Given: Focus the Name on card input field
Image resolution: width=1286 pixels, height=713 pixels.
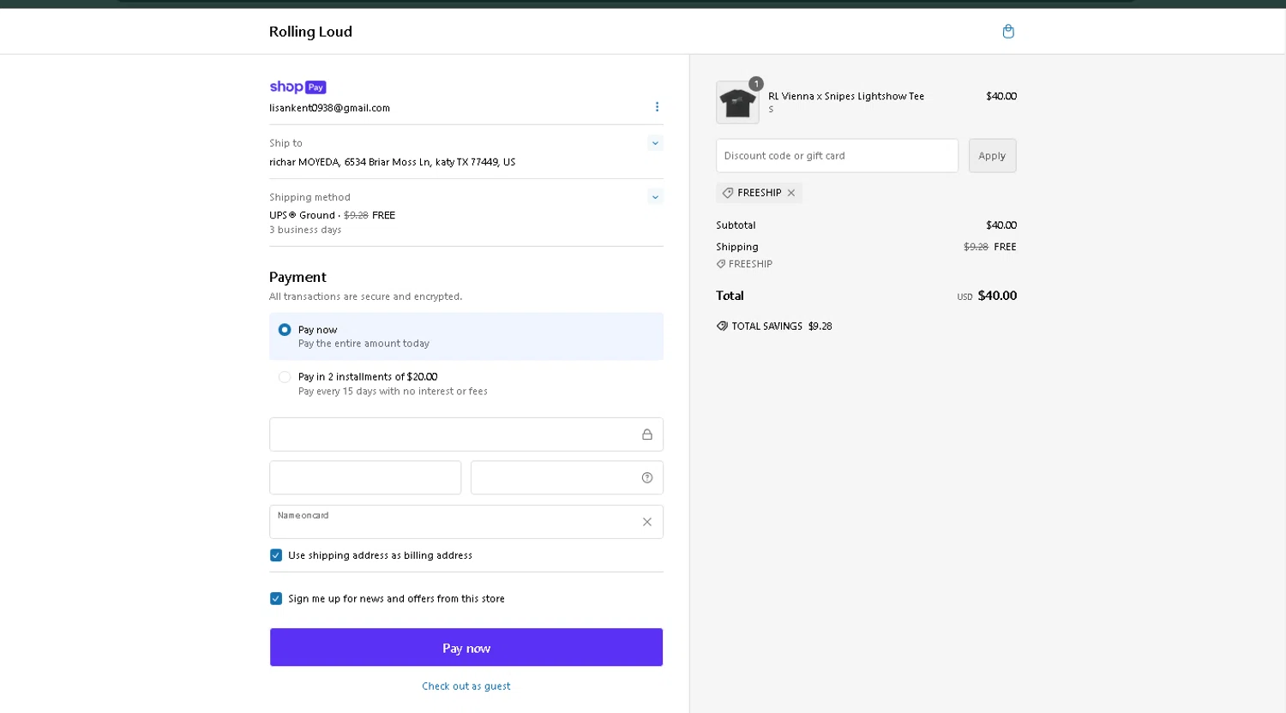Looking at the screenshot, I should click(466, 522).
